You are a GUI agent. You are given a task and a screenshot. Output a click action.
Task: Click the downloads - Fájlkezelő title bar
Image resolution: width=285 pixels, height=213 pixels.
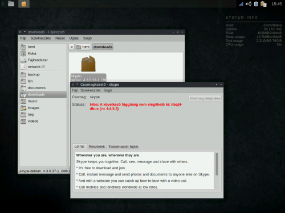(x=101, y=32)
